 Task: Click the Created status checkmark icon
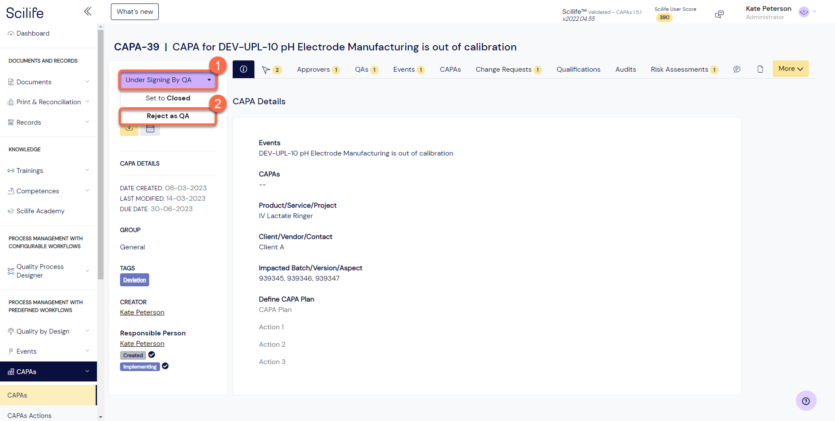click(152, 355)
